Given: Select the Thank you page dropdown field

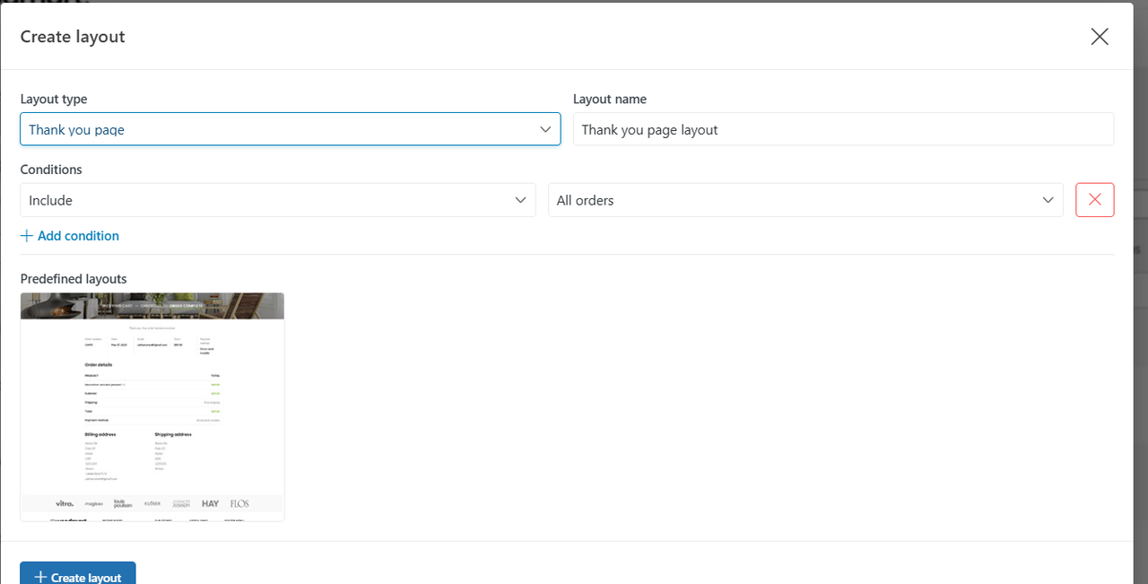Looking at the screenshot, I should pos(291,129).
